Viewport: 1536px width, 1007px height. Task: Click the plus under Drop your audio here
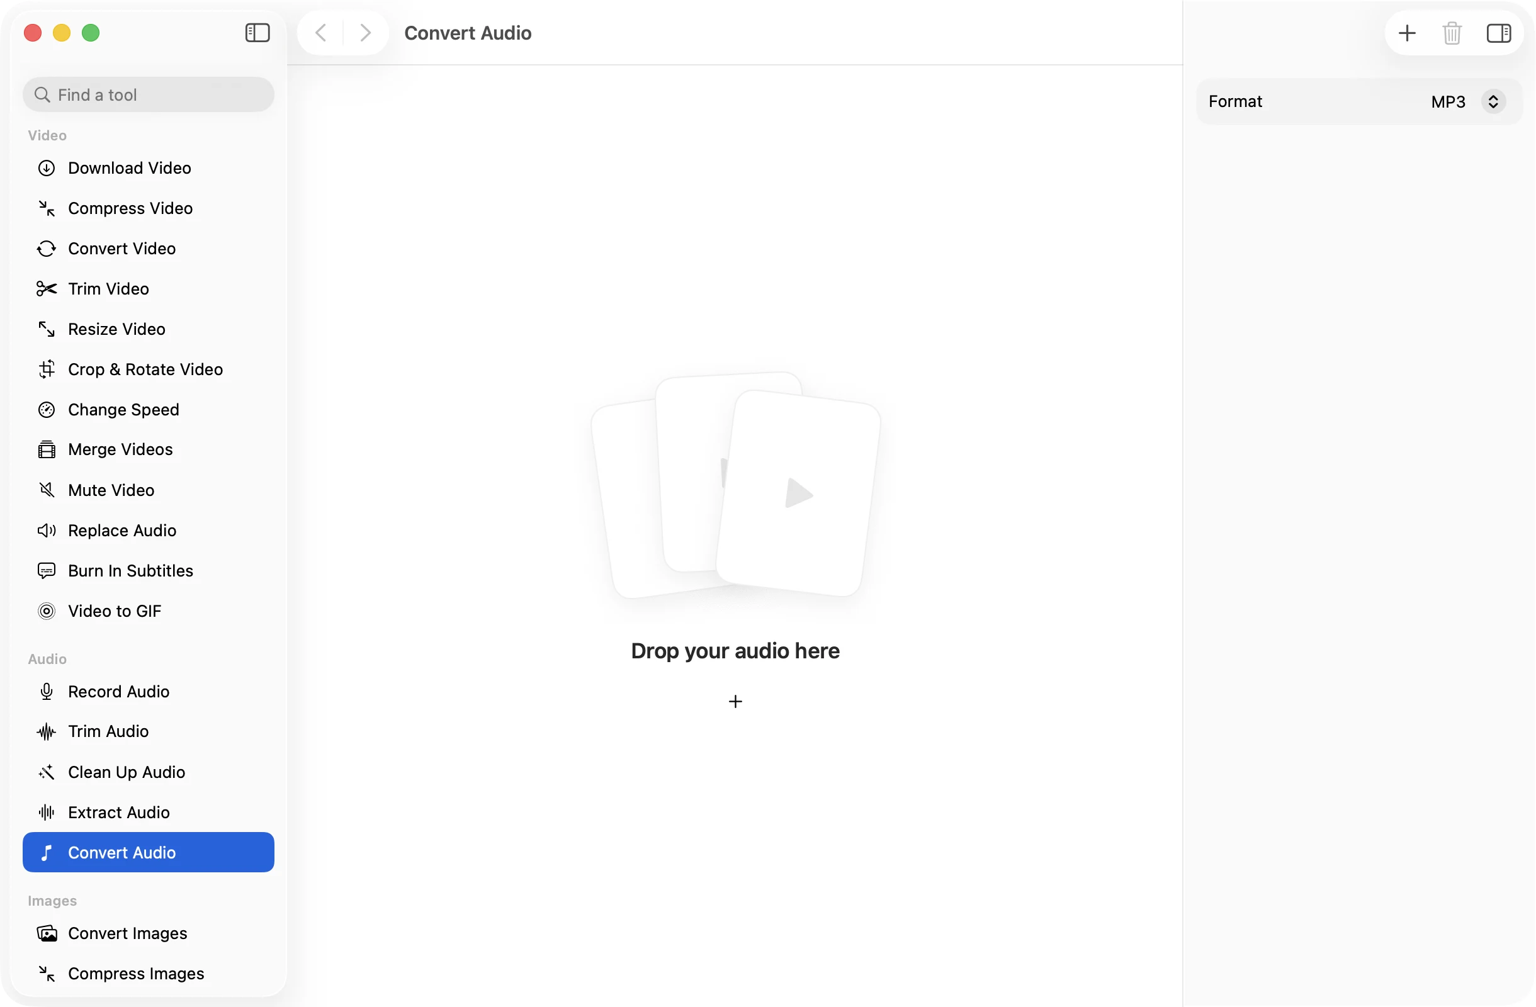tap(735, 701)
